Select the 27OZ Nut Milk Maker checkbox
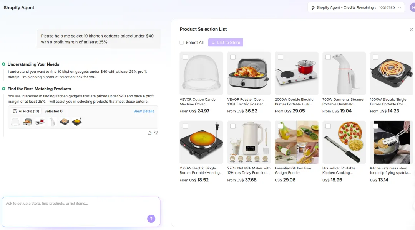The height and width of the screenshot is (230, 415). [233, 126]
